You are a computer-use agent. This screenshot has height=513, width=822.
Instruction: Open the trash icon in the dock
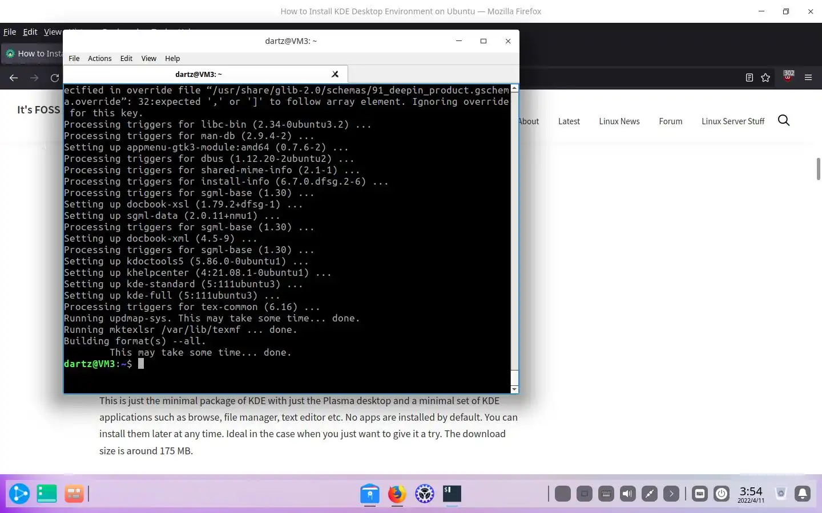(781, 494)
